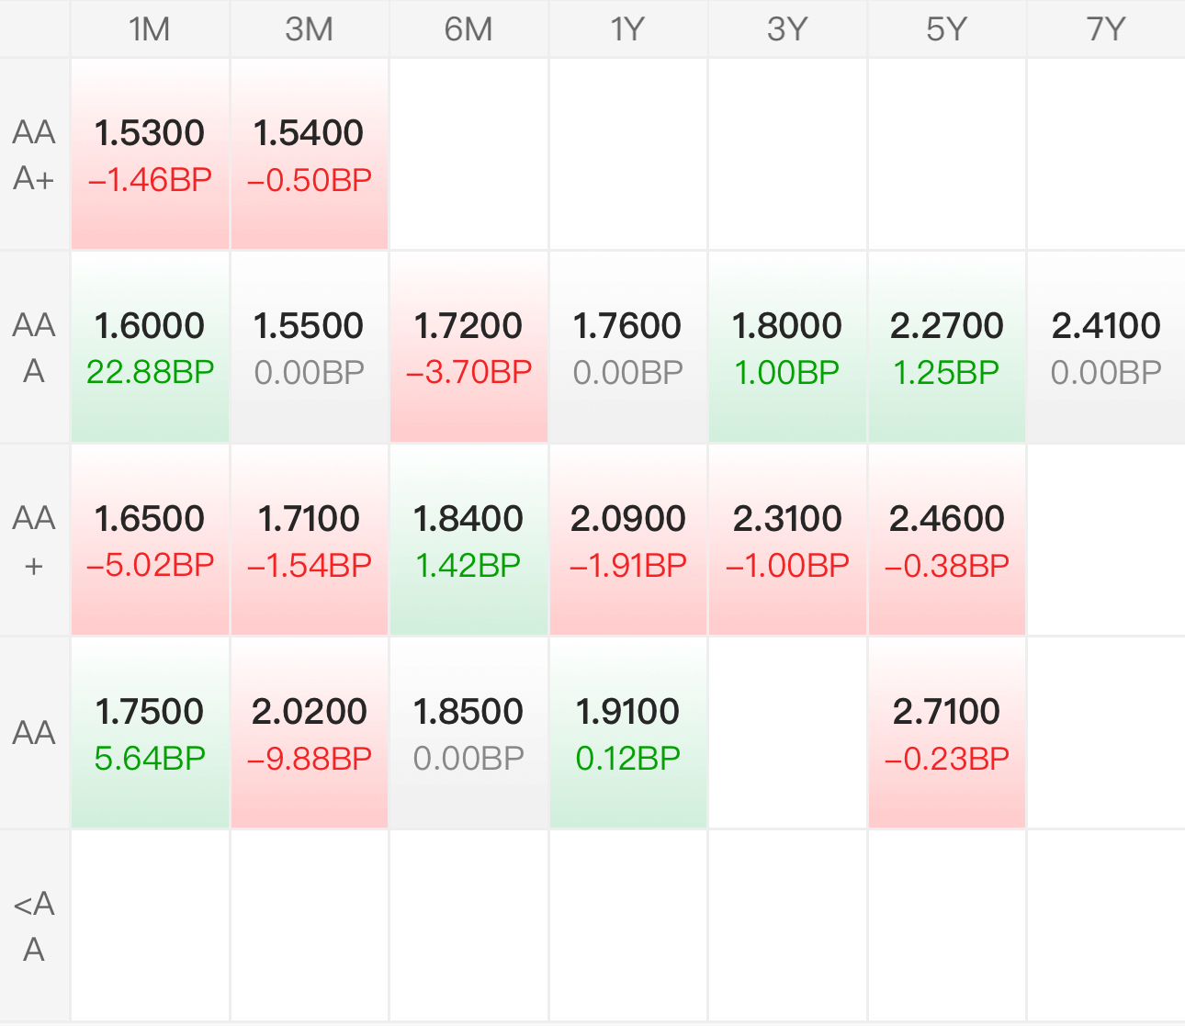Image resolution: width=1185 pixels, height=1026 pixels.
Task: Click the 6M column header
Action: pyautogui.click(x=468, y=29)
